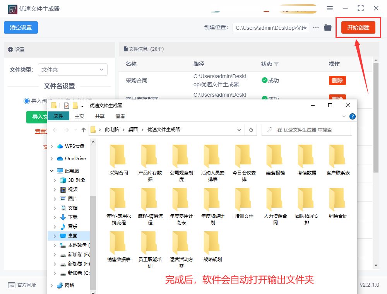Switch to the 主页 ribbon tab

pyautogui.click(x=79, y=116)
